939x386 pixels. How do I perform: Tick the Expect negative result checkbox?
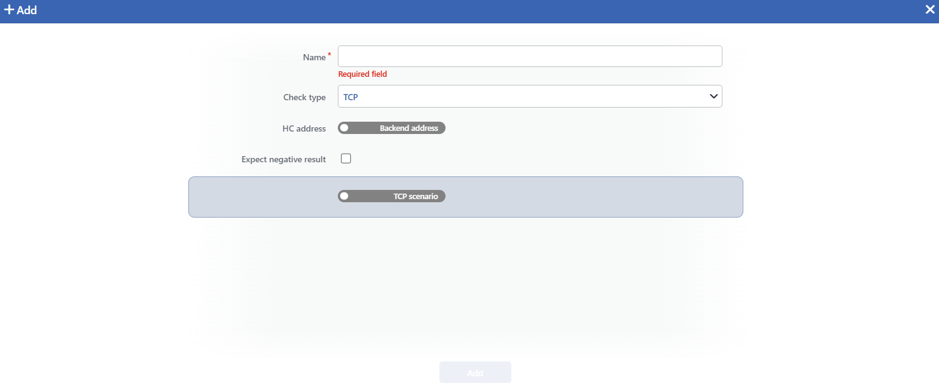point(346,159)
